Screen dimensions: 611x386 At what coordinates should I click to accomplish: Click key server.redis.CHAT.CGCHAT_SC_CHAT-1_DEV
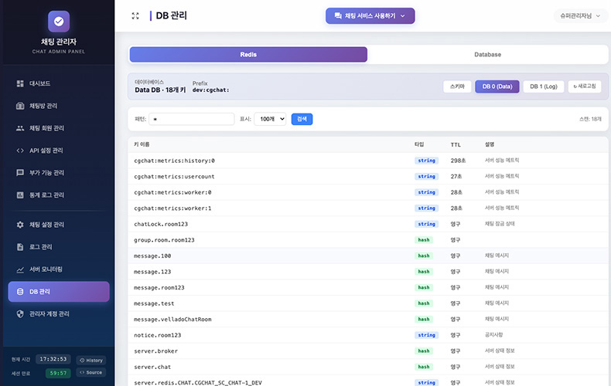point(198,383)
